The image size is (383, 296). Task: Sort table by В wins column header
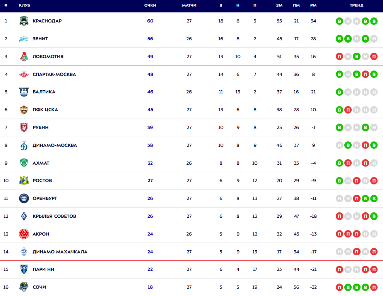[x=221, y=5]
